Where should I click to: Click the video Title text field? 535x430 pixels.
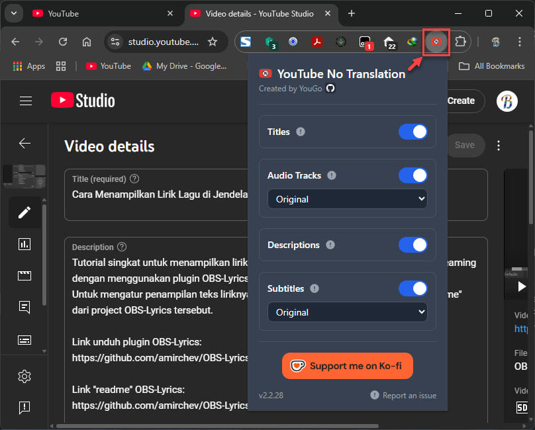coord(275,194)
